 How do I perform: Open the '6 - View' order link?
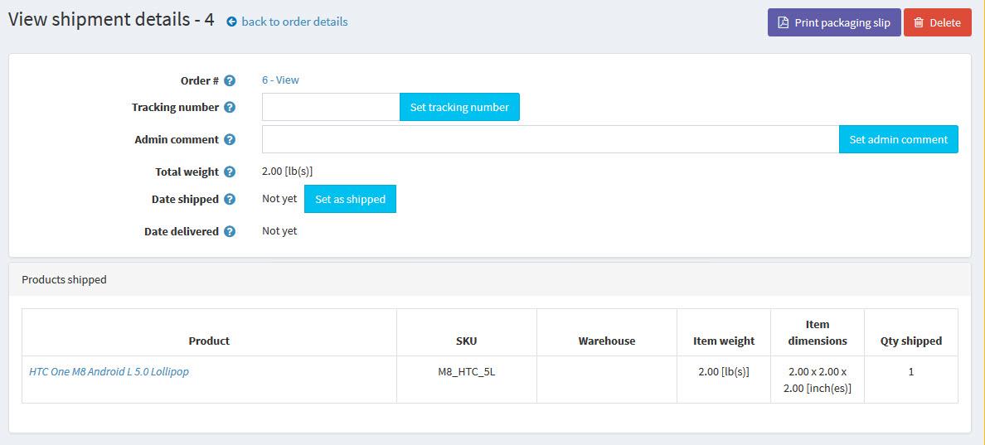[280, 80]
